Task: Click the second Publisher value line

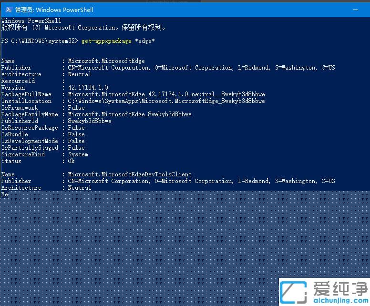Action: 202,181
